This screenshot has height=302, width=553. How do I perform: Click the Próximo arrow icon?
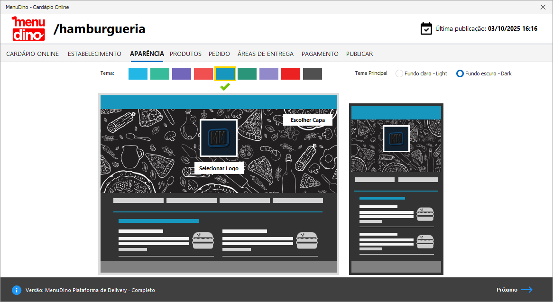click(527, 290)
